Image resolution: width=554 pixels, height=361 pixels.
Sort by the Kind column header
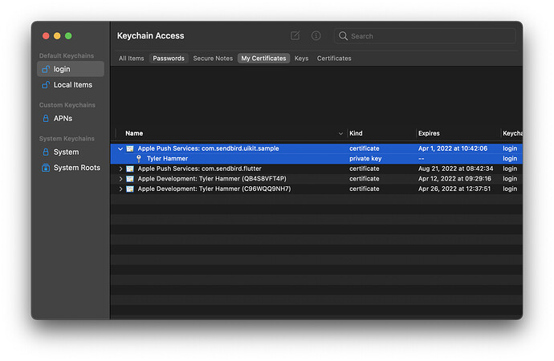coord(356,133)
